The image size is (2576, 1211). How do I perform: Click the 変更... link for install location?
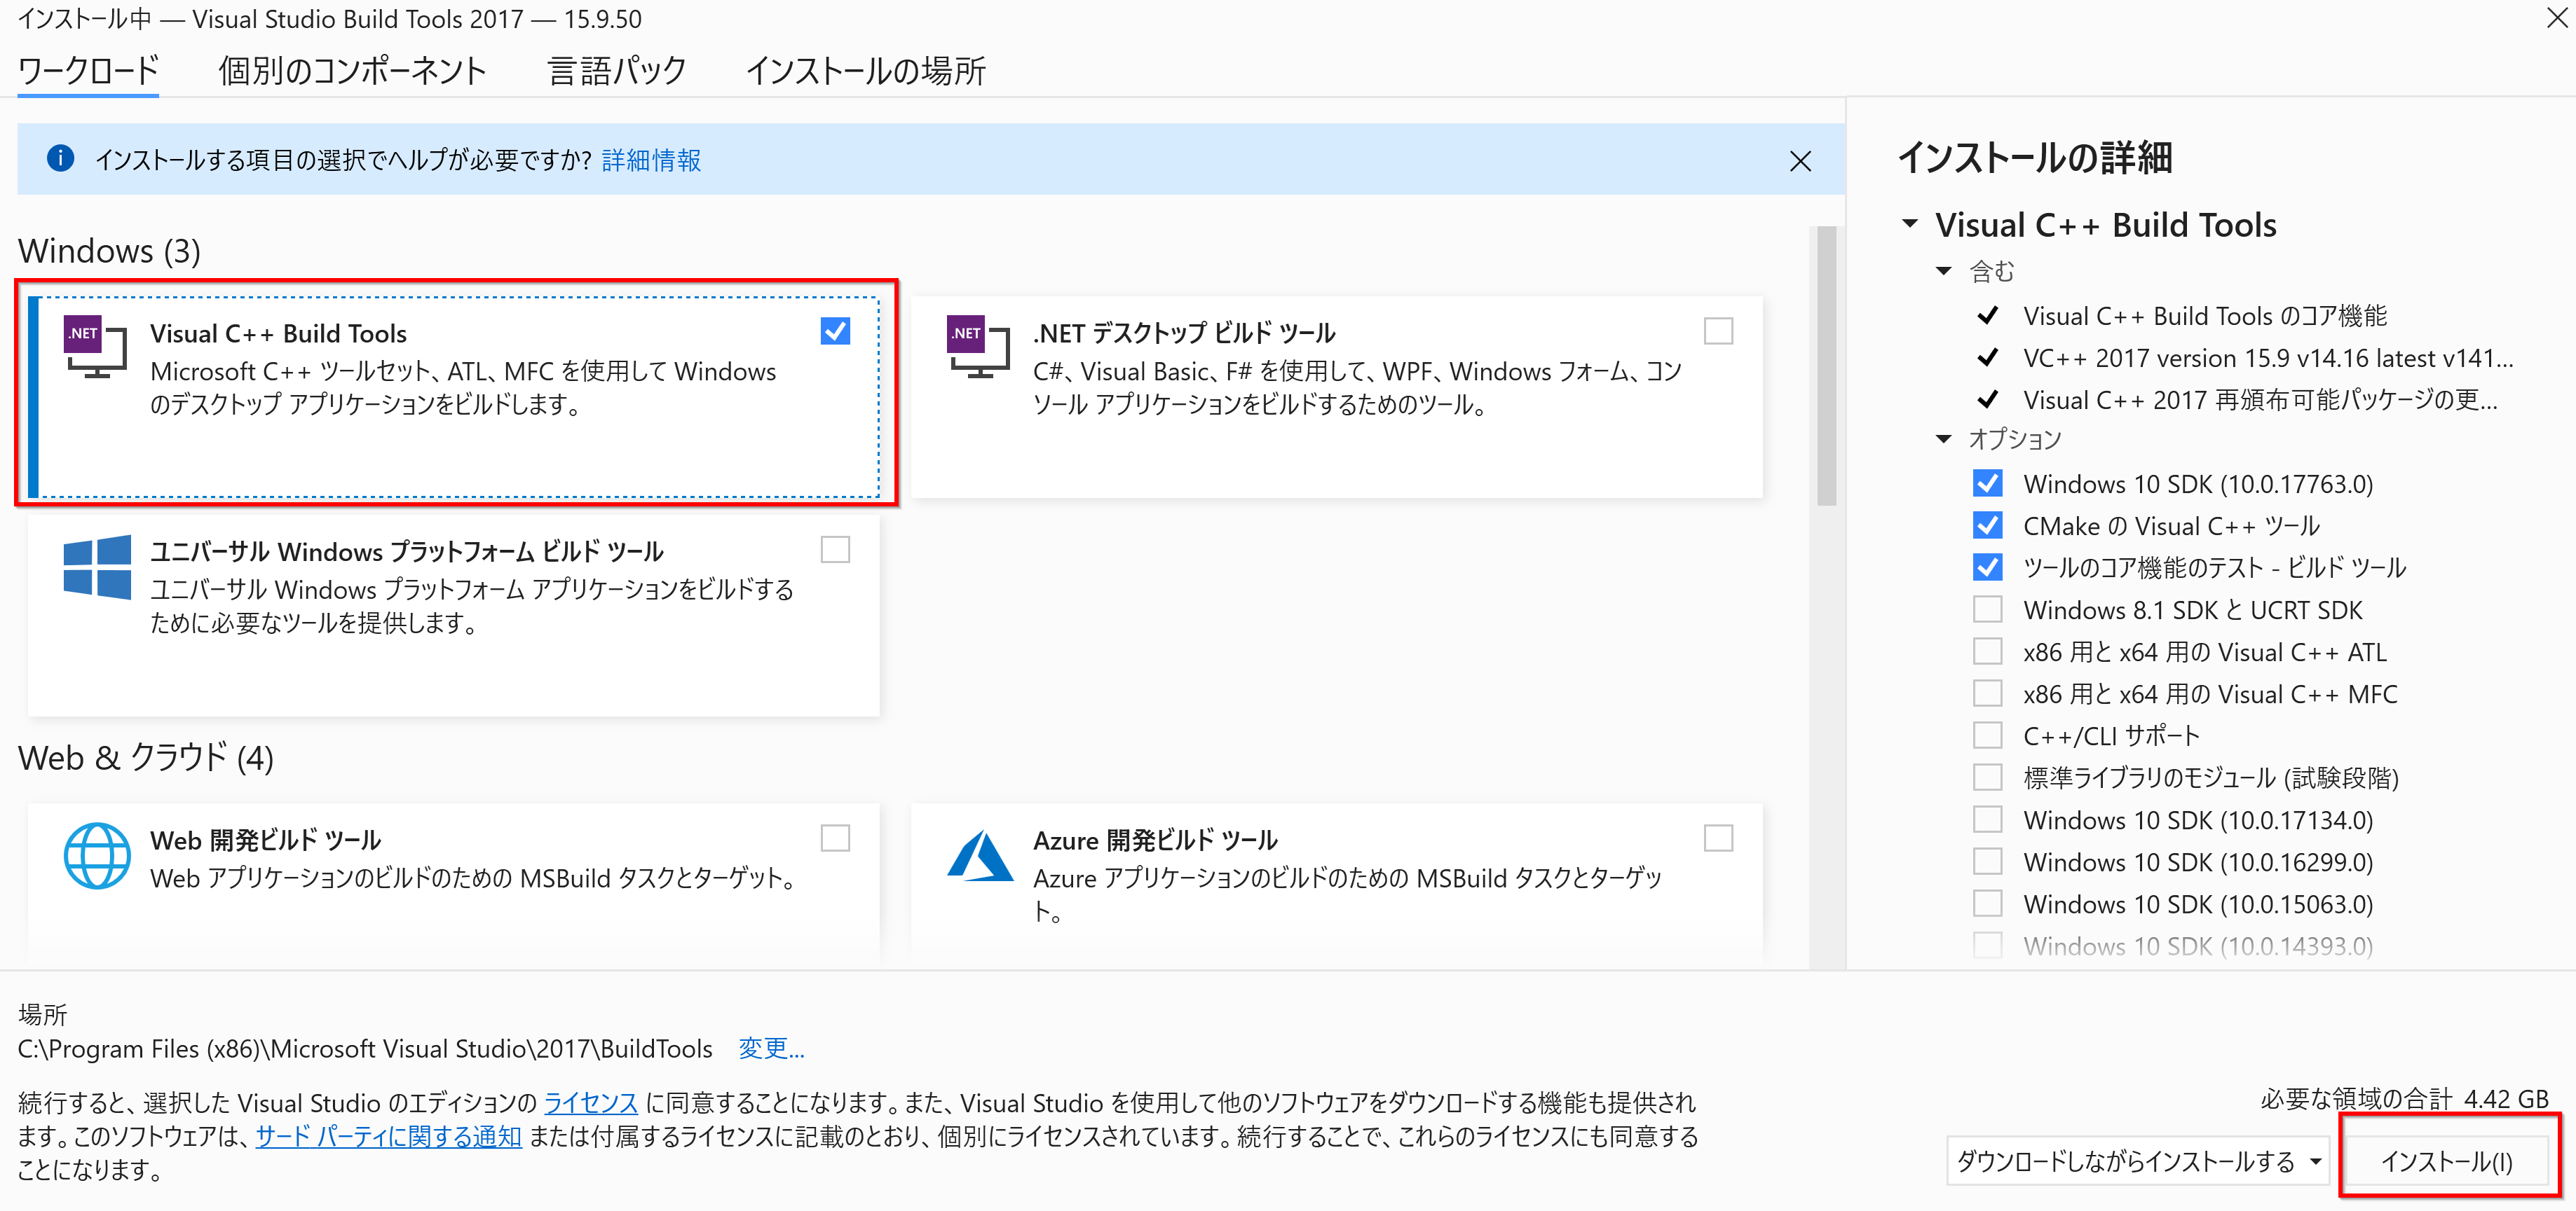(771, 1048)
